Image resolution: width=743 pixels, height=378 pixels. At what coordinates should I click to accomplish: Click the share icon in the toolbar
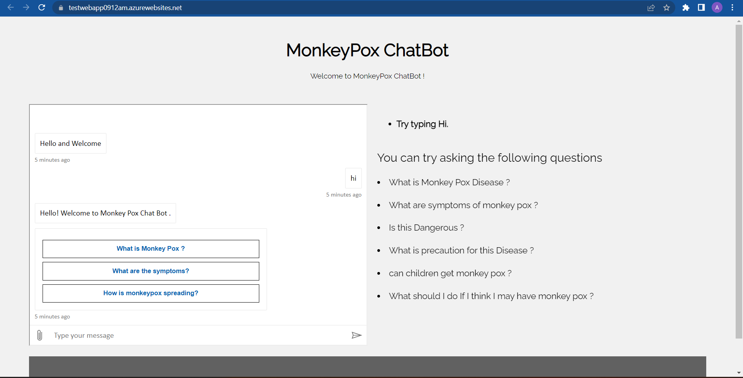(x=651, y=8)
